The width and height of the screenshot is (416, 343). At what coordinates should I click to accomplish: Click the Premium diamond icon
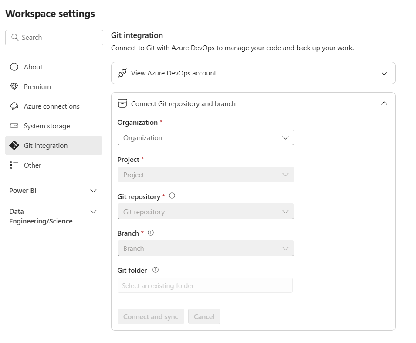[14, 86]
